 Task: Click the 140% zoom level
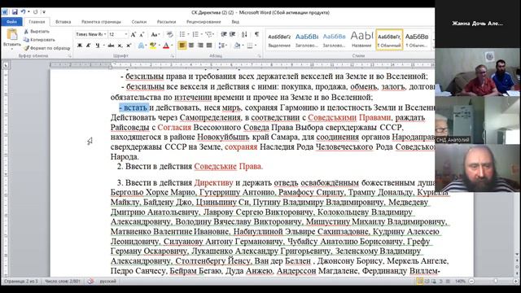pos(460,282)
